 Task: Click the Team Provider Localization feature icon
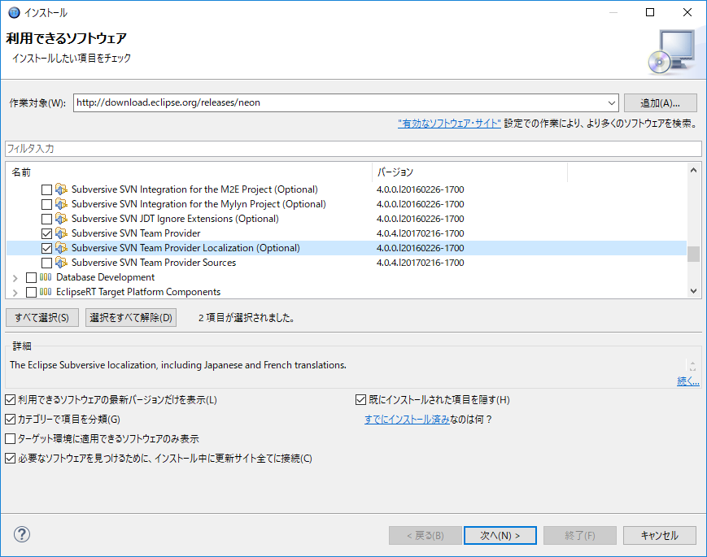coord(60,248)
